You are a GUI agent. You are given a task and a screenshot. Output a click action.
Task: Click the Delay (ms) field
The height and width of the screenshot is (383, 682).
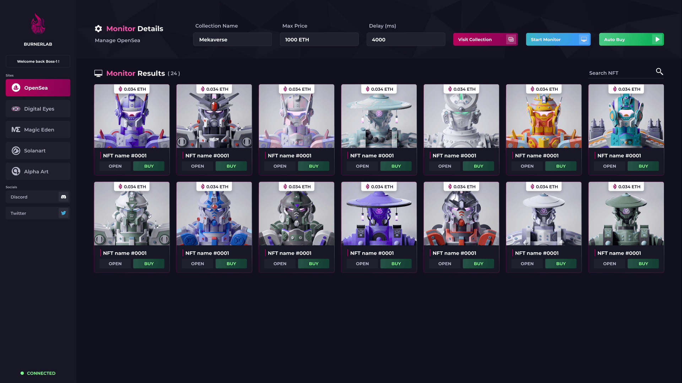pyautogui.click(x=406, y=40)
